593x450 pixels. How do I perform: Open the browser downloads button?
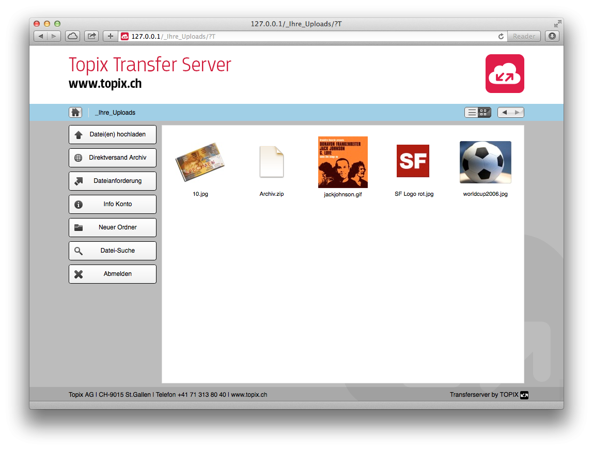point(552,36)
